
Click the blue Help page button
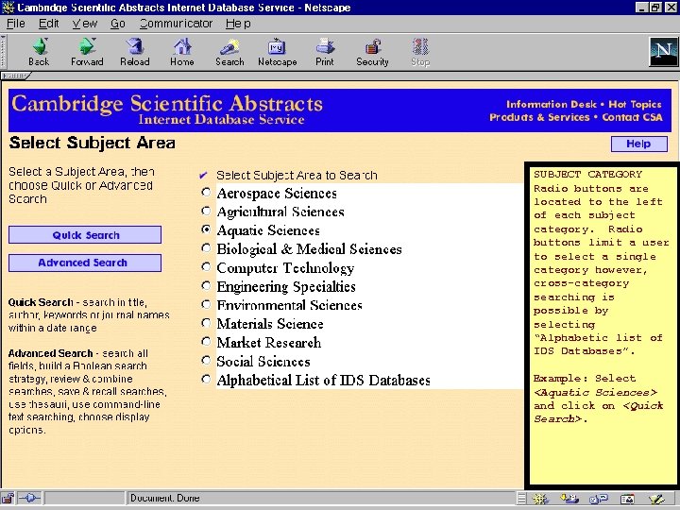tap(638, 144)
